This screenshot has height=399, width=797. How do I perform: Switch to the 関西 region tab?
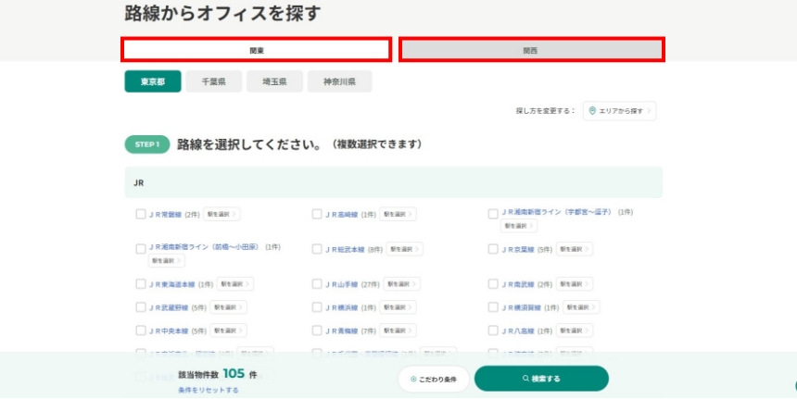531,50
